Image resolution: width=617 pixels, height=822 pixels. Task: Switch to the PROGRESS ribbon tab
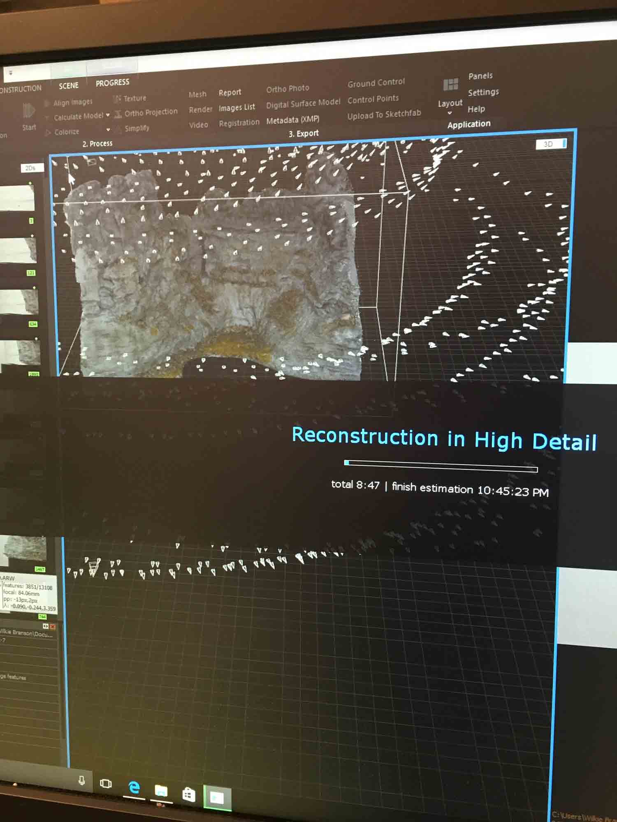tap(112, 83)
